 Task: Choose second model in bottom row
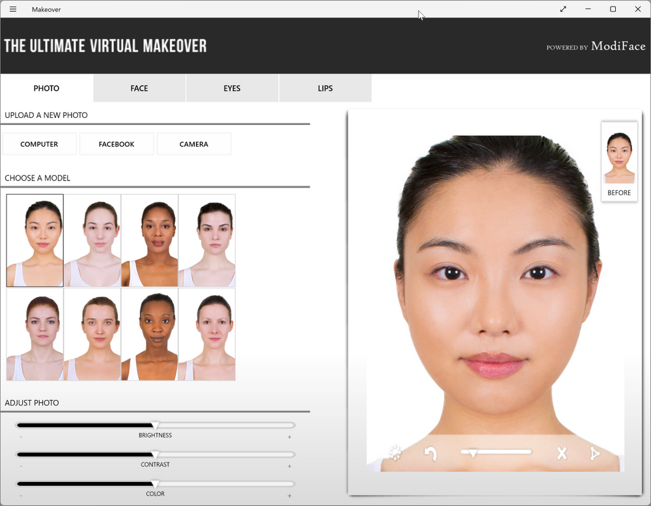92,335
